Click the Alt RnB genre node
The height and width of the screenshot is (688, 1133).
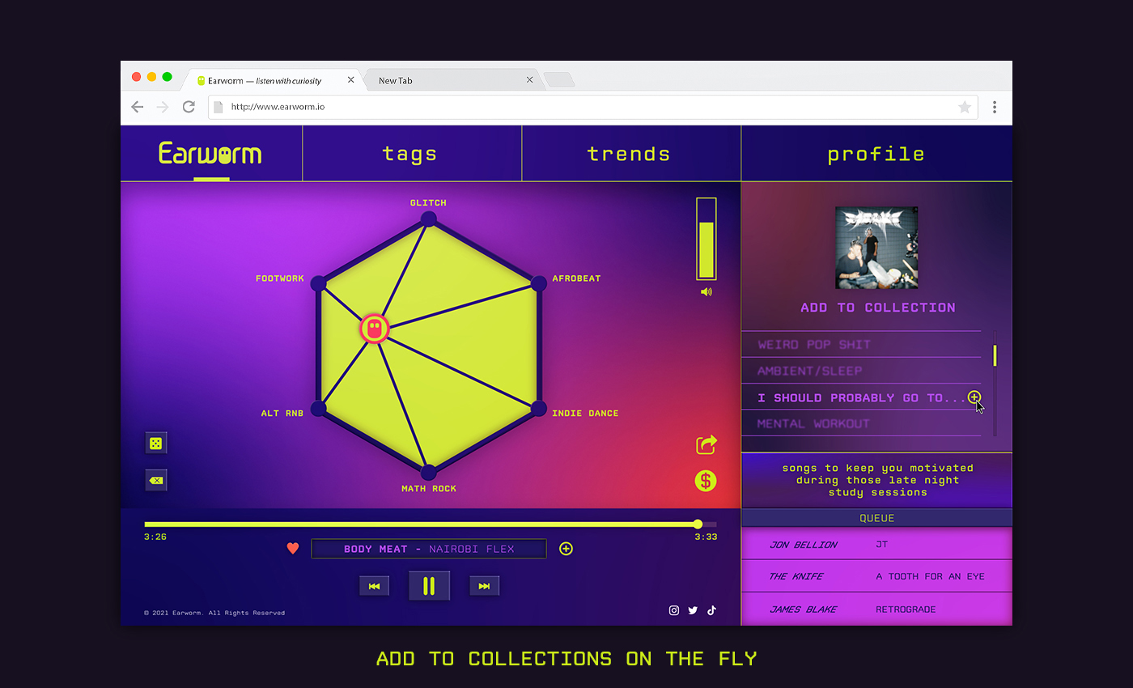(x=319, y=409)
